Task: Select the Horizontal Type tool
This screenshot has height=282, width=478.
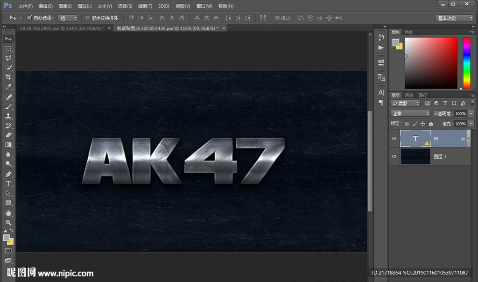Action: pyautogui.click(x=8, y=183)
